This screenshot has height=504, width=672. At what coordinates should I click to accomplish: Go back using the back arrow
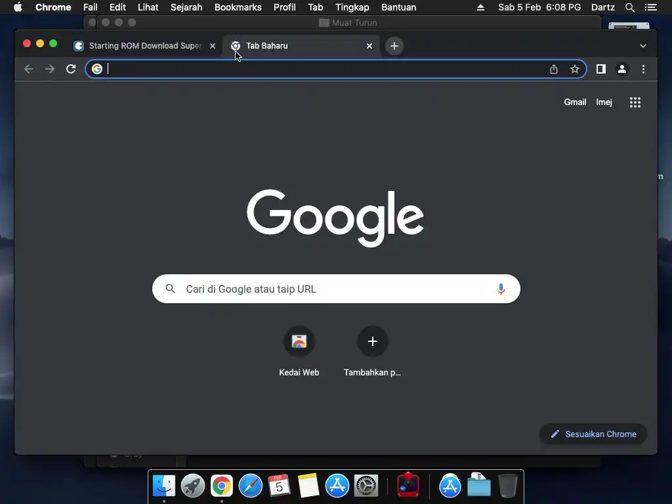coord(29,69)
